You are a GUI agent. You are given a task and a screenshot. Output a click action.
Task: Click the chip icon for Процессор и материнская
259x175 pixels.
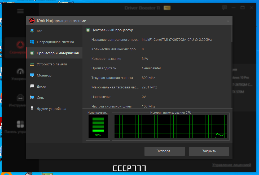[x=32, y=53]
